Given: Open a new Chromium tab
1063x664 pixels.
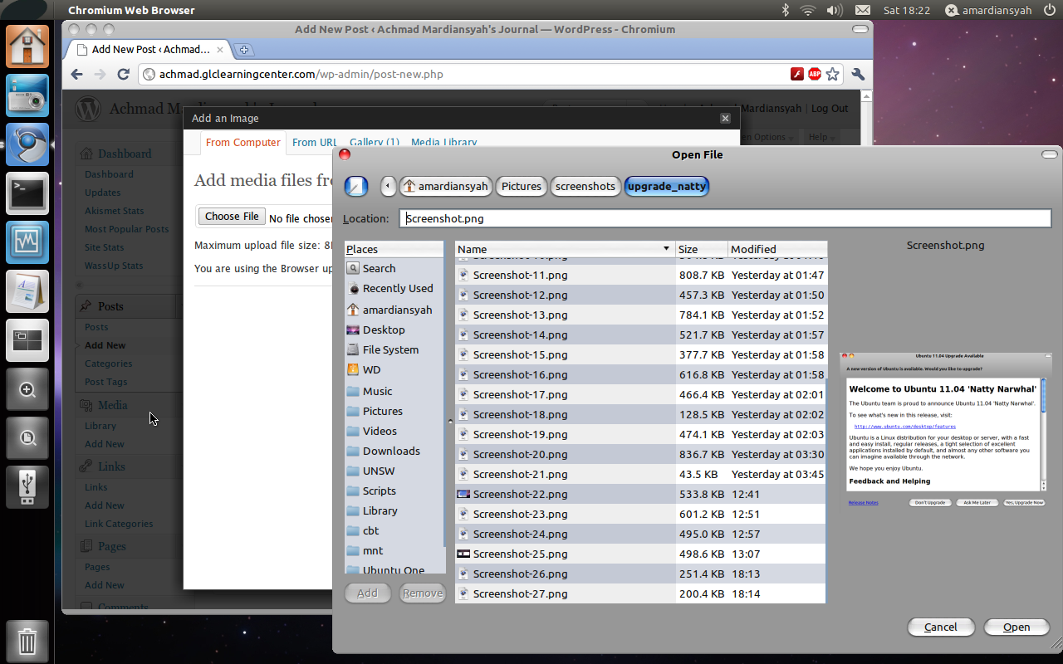Looking at the screenshot, I should tap(243, 50).
